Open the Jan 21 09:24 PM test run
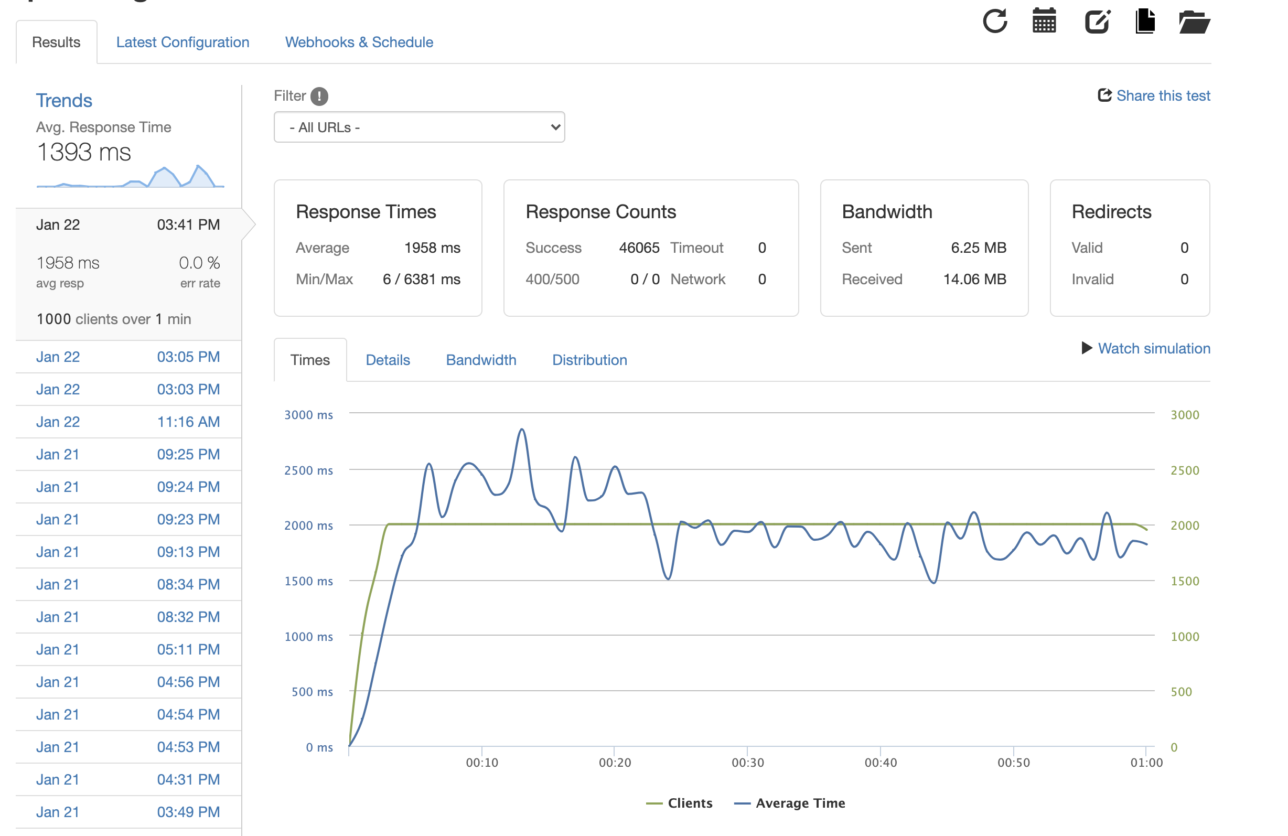Viewport: 1288px width, 836px height. click(128, 487)
